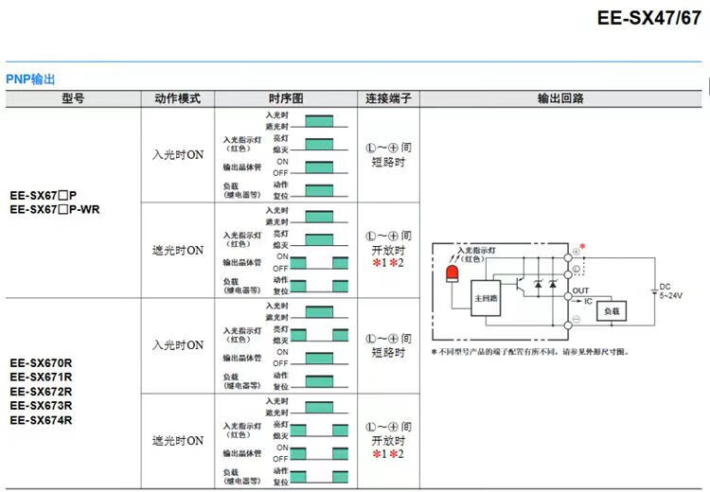Click the red indicator LED symbol in circuit
Screen dimensions: 710x492
tap(450, 275)
